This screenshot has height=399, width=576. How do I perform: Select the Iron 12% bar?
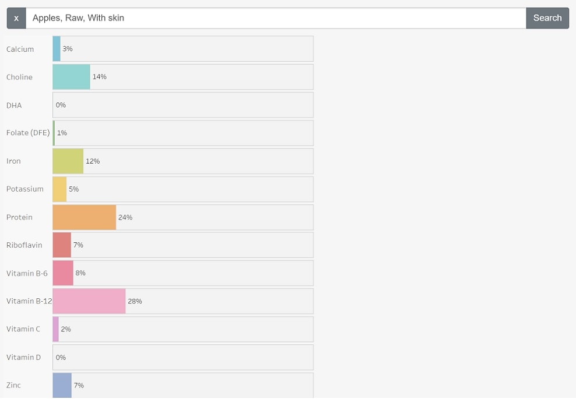[x=68, y=161]
